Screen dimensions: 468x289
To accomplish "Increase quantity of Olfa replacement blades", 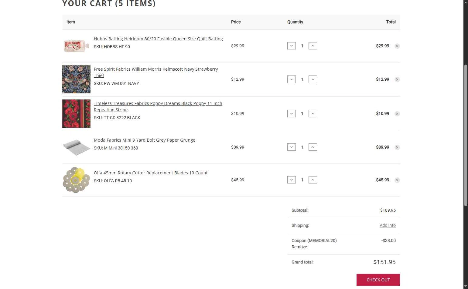I will tap(313, 180).
